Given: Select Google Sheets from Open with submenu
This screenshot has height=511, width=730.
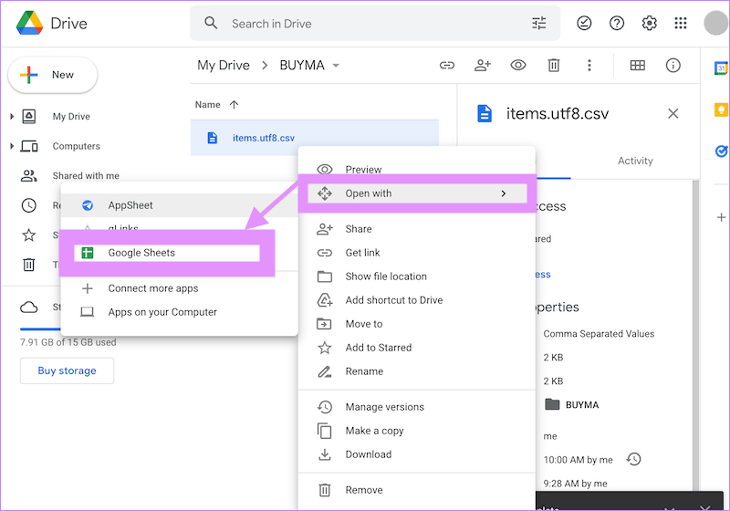Looking at the screenshot, I should pyautogui.click(x=141, y=253).
